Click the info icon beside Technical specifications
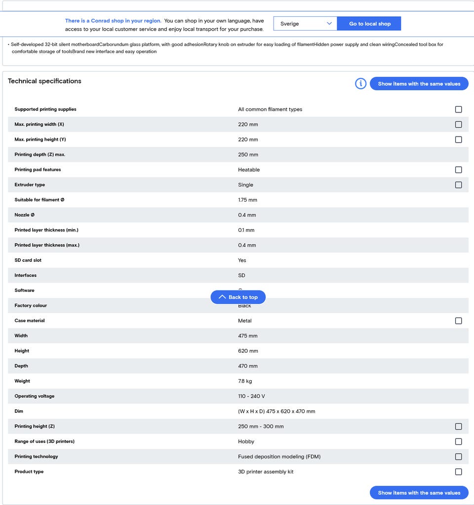 pos(360,84)
